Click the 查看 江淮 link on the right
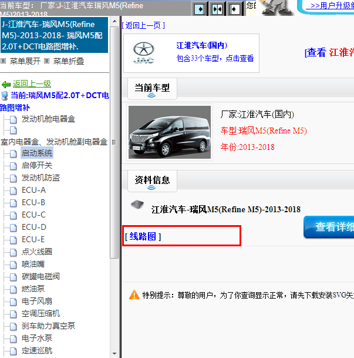 point(329,52)
